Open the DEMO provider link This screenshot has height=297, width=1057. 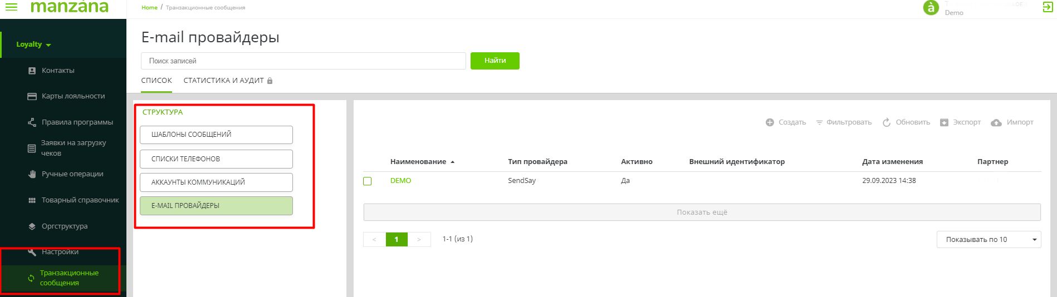coord(400,181)
